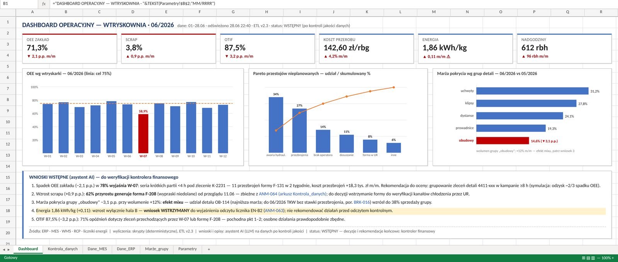Switch to Kontrola_danych sheet tab
This screenshot has width=618, height=262.
click(63, 249)
